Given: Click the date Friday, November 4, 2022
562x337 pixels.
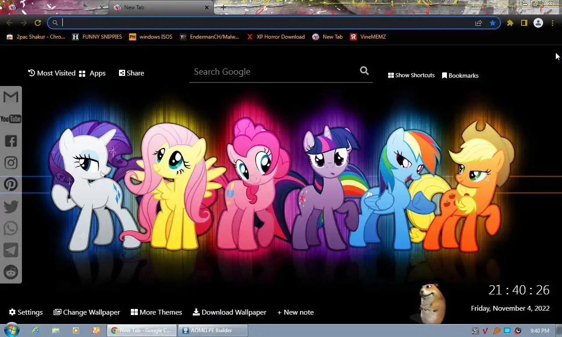Looking at the screenshot, I should click(510, 308).
